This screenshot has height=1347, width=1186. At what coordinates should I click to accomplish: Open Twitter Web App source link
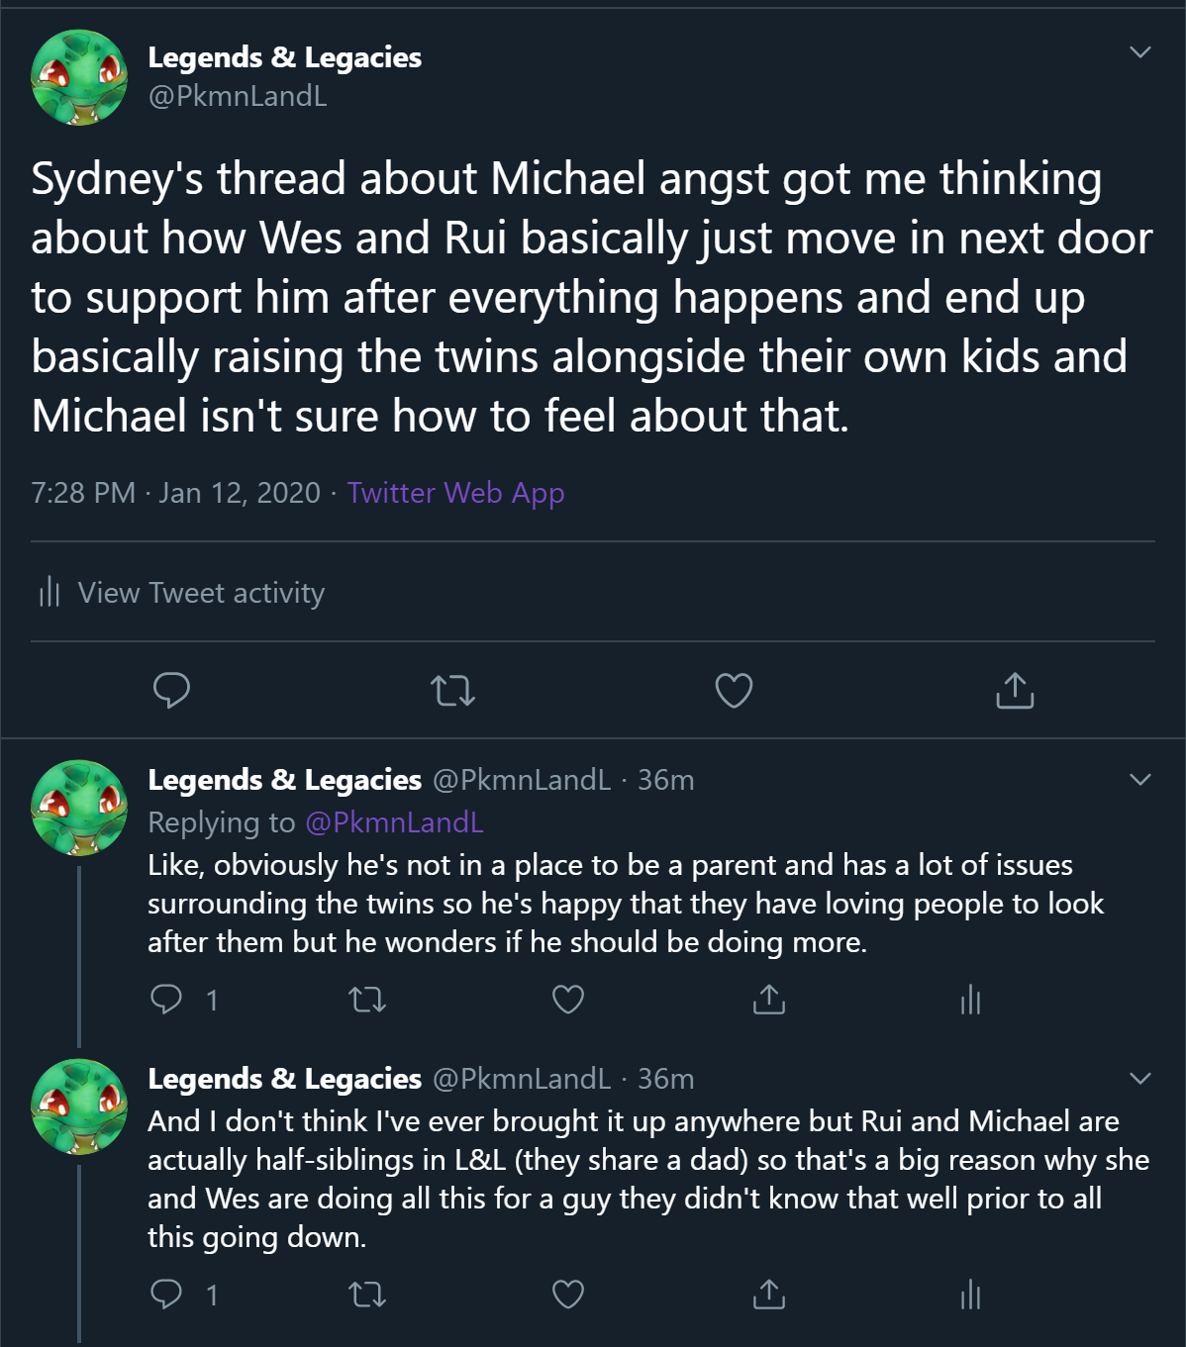click(x=455, y=493)
